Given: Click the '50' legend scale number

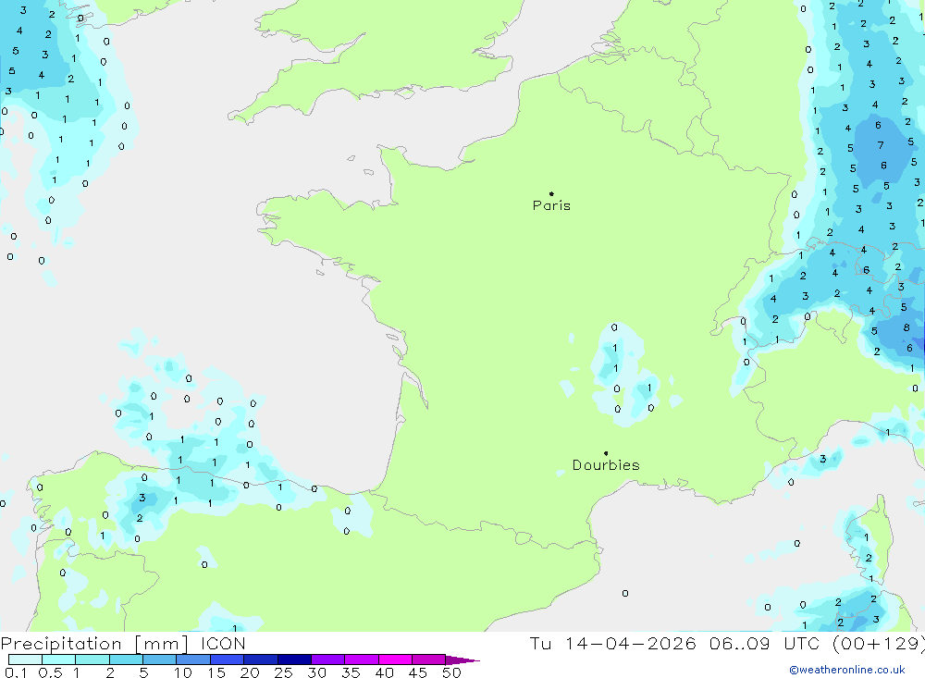Looking at the screenshot, I should (x=451, y=672).
